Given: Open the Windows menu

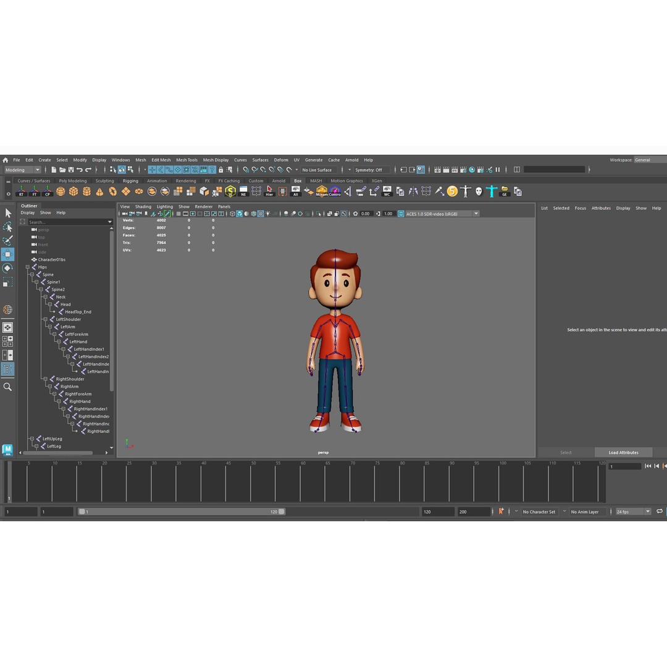Looking at the screenshot, I should coord(121,160).
